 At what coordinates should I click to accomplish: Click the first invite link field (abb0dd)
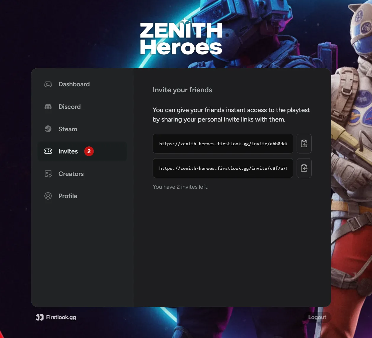click(223, 144)
